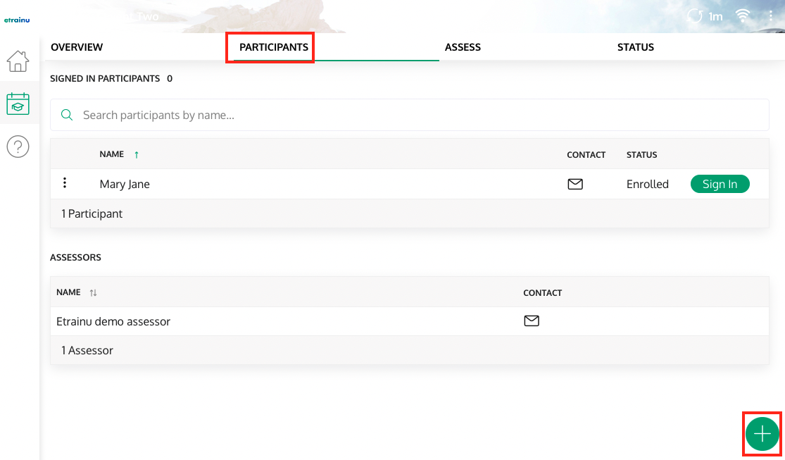Open the top-right vertical dots menu

771,16
